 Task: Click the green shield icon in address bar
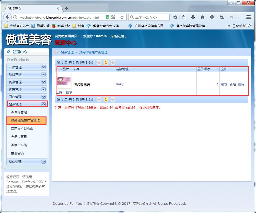[x=107, y=17]
